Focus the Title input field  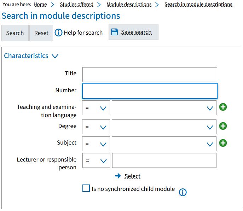point(150,75)
